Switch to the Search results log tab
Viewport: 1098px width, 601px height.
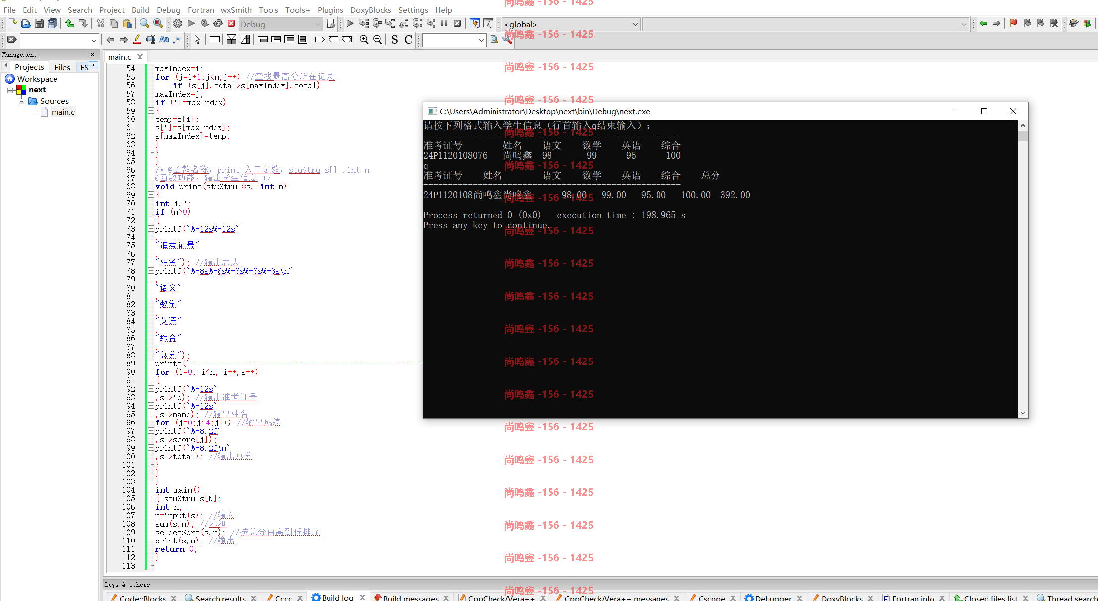220,597
